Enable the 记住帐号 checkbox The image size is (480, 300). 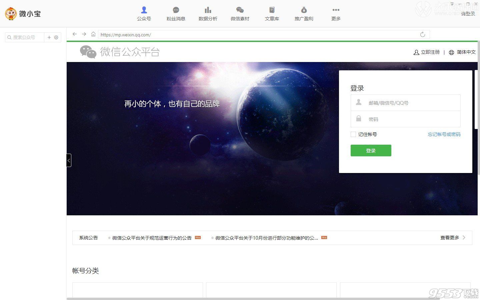click(x=353, y=134)
